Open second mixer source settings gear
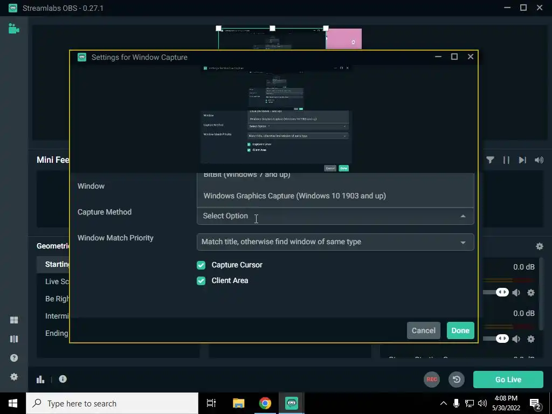The image size is (552, 414). 531,339
